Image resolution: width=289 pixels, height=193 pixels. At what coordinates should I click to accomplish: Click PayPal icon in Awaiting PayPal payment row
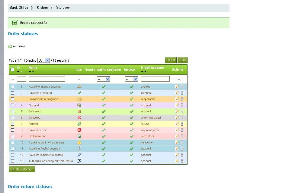[x=79, y=149]
